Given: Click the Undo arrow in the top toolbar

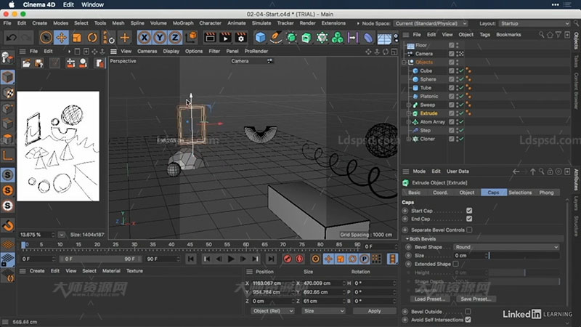Looking at the screenshot, I should (x=10, y=37).
